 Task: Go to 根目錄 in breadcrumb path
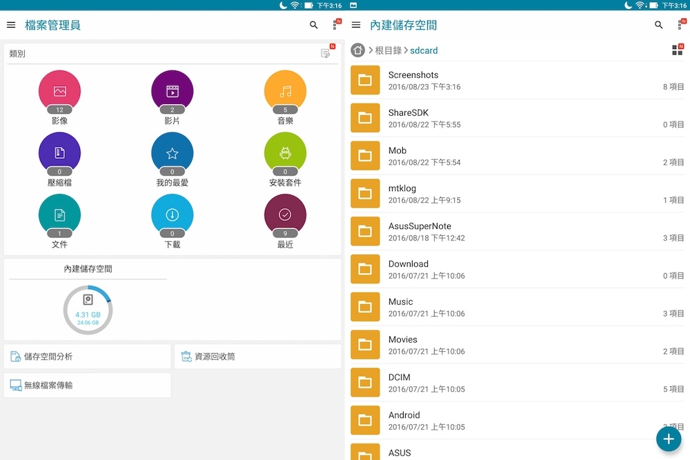388,50
